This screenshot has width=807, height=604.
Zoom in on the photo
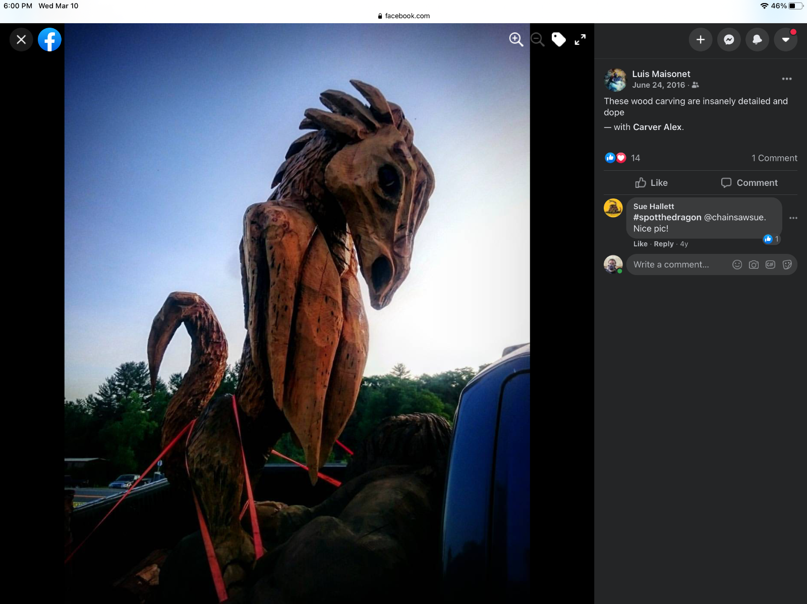(516, 39)
